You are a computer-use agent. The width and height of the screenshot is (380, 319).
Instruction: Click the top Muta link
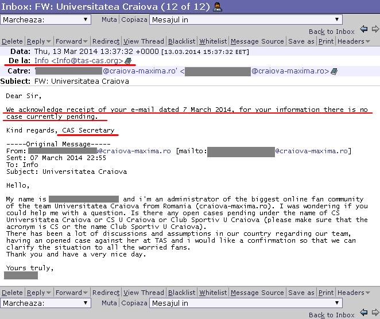pos(109,20)
